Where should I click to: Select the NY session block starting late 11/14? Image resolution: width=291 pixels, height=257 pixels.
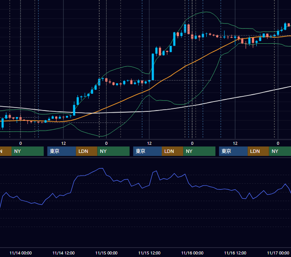(x=113, y=151)
